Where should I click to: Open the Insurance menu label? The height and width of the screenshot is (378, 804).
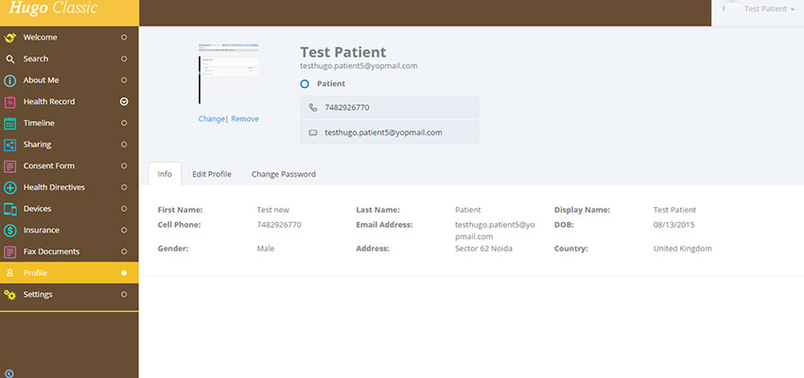coord(41,230)
